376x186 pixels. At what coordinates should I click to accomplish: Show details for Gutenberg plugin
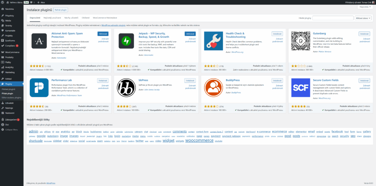pyautogui.click(x=365, y=40)
